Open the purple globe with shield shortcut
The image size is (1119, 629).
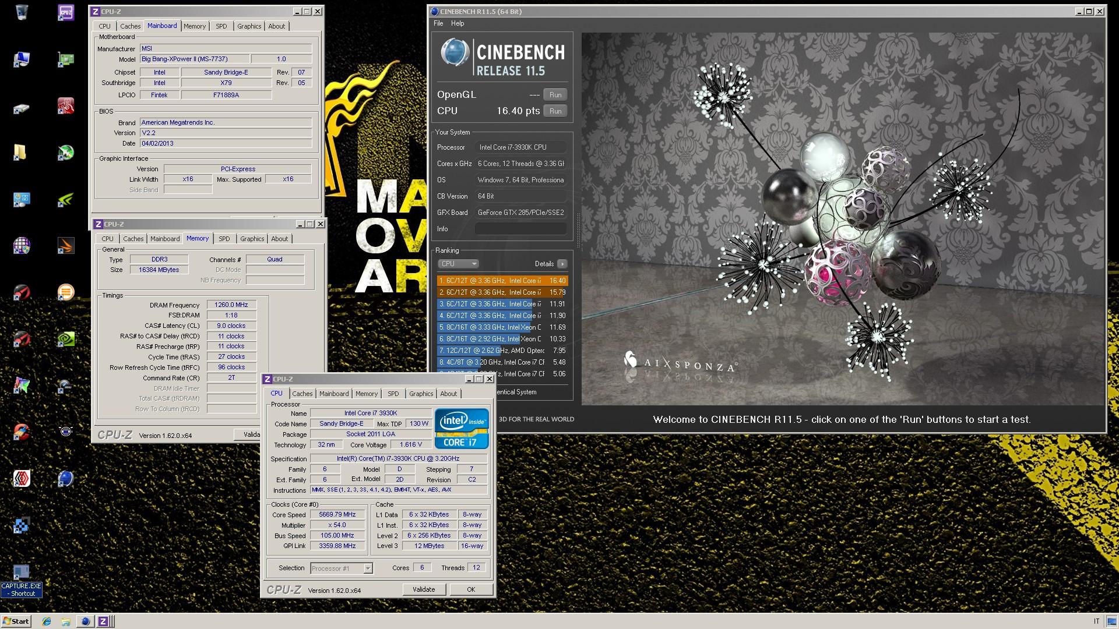click(x=22, y=246)
